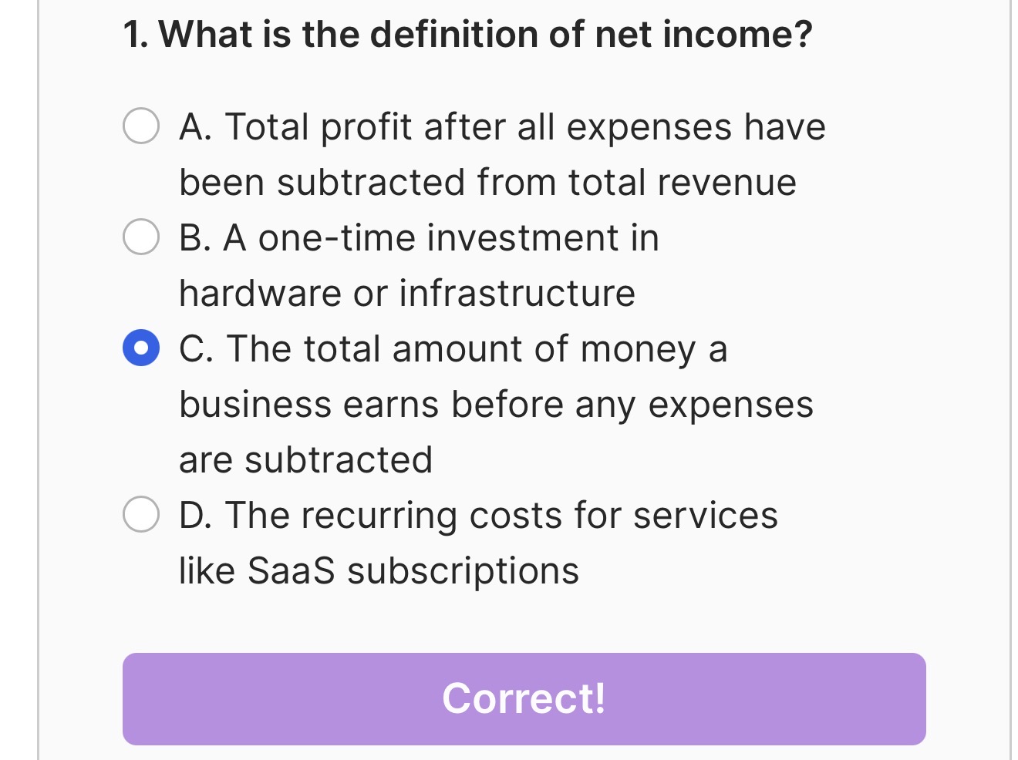
Task: Click the word "SaaS" in option D
Action: pos(291,571)
